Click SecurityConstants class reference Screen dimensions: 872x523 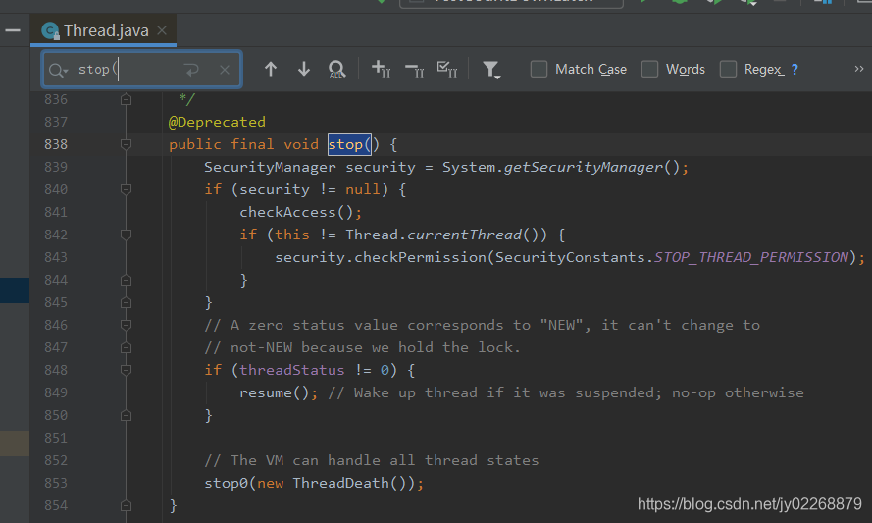coord(570,257)
